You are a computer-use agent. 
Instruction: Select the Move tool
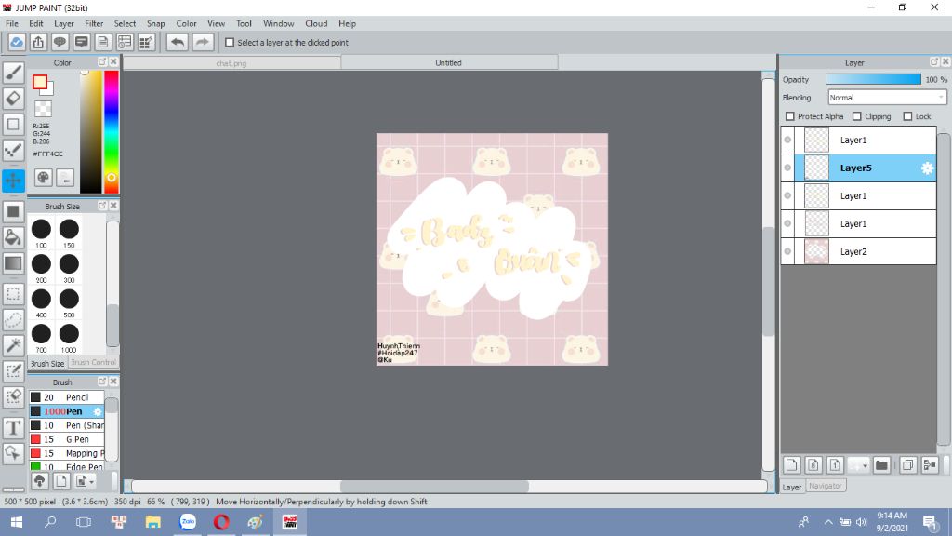coord(13,181)
